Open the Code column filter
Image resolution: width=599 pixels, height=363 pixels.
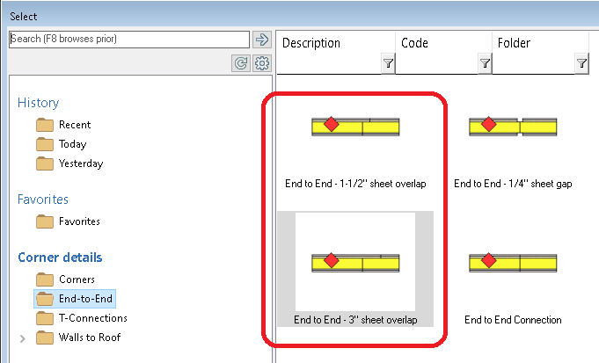[485, 63]
